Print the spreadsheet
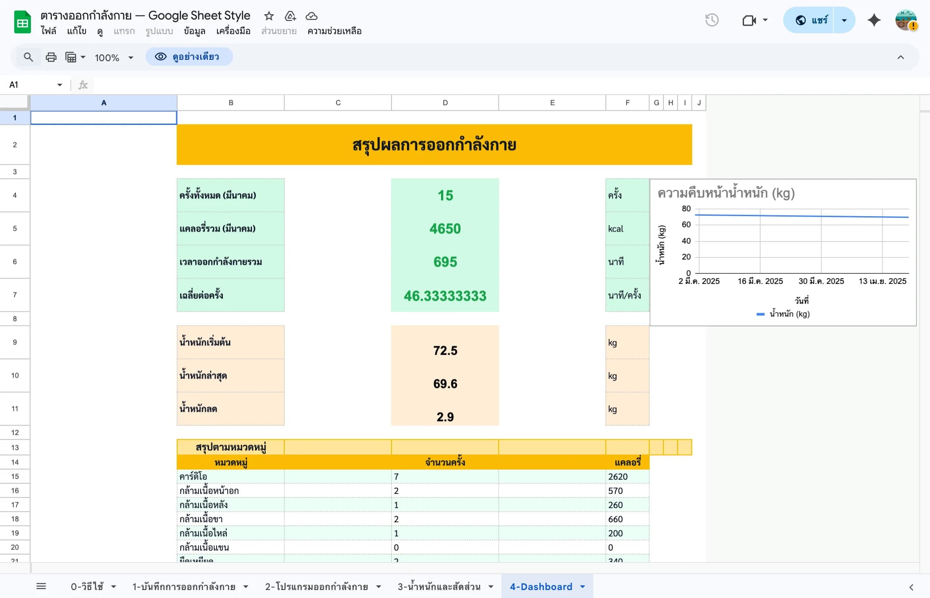 (x=51, y=57)
